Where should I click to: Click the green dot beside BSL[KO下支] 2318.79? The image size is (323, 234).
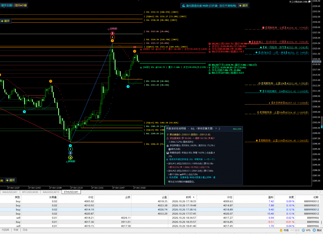pyautogui.click(x=210, y=65)
